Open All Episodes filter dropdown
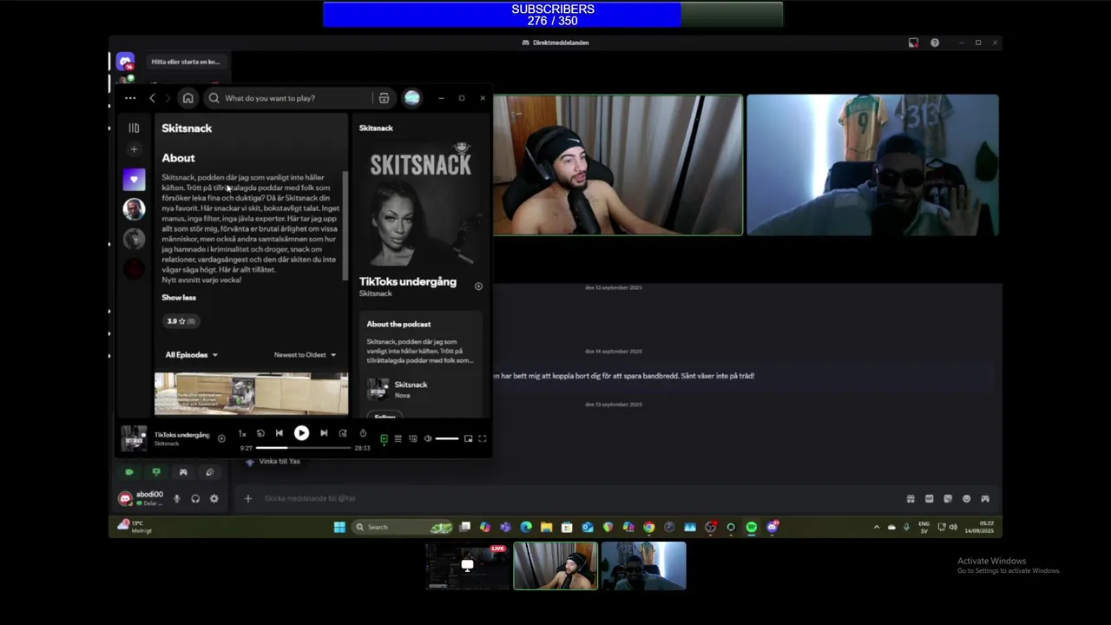Screen dimensions: 1111x625 tap(191, 355)
